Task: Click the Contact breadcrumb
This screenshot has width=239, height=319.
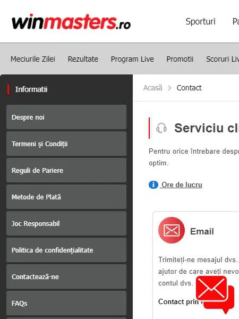Action: [189, 88]
